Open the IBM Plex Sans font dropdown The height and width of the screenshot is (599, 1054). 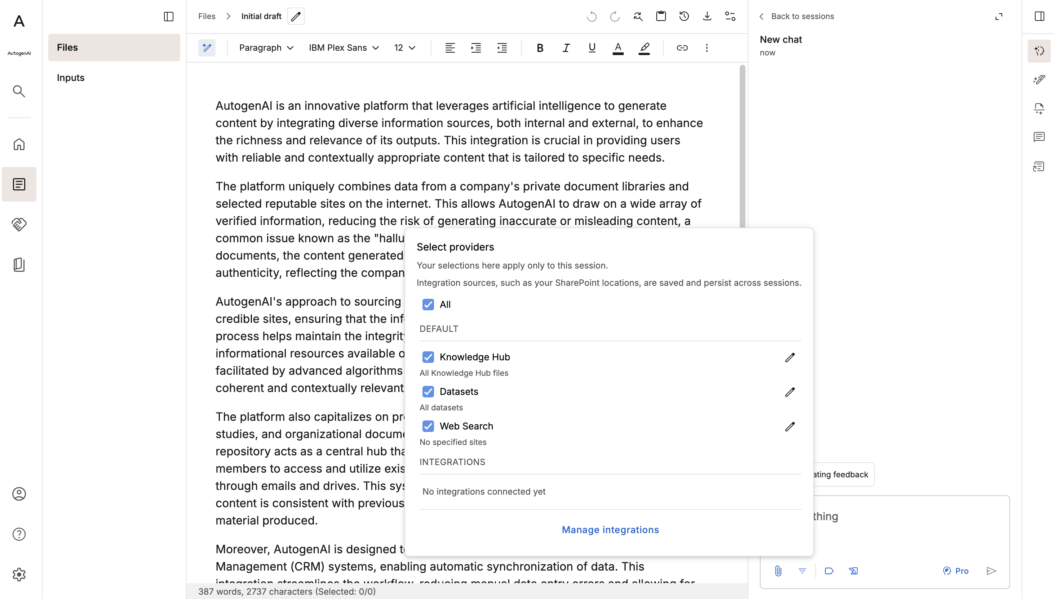344,48
